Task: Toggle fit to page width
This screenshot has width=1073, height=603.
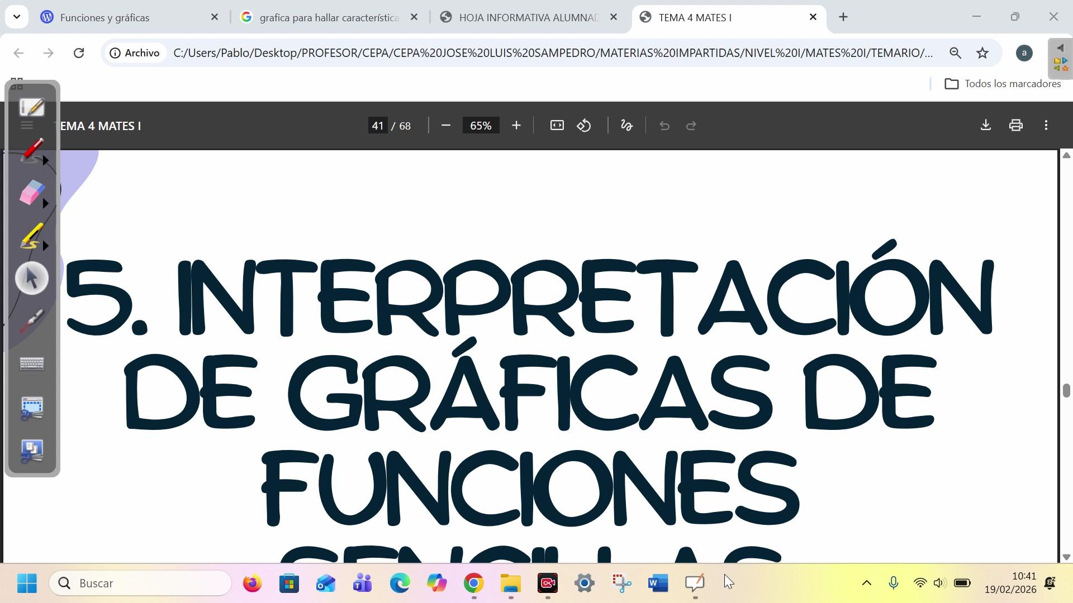Action: (x=557, y=126)
